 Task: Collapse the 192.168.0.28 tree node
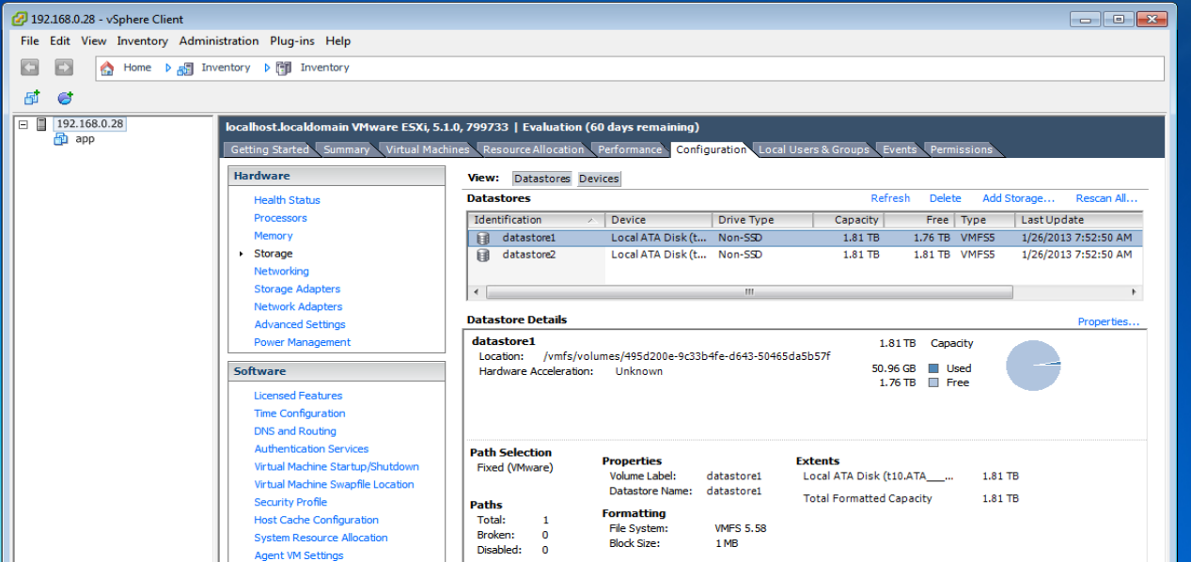coord(23,124)
